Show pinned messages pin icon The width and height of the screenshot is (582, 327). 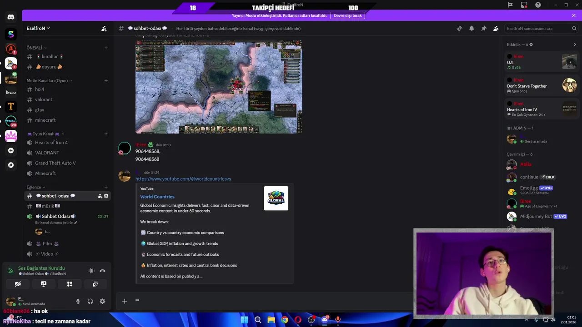pos(484,28)
